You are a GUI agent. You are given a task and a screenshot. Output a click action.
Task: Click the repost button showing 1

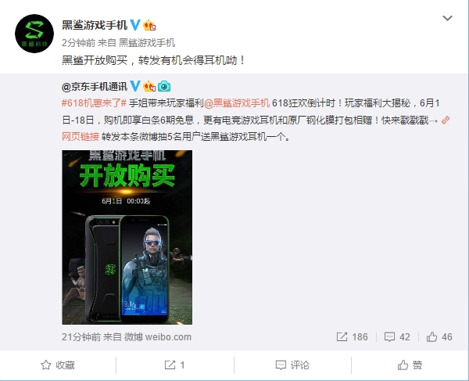174,365
